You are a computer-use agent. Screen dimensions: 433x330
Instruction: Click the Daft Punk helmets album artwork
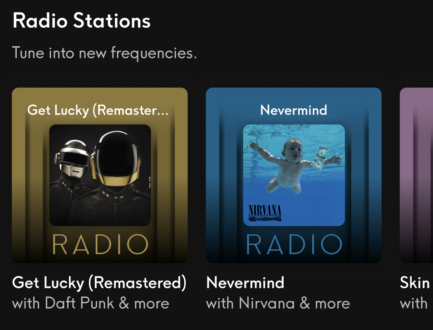click(x=100, y=175)
